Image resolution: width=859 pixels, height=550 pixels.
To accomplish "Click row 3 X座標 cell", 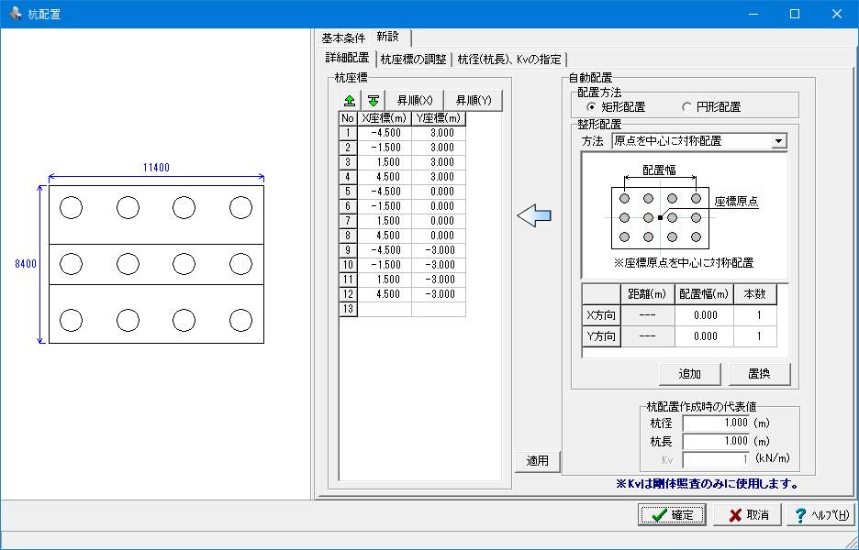I will 385,162.
